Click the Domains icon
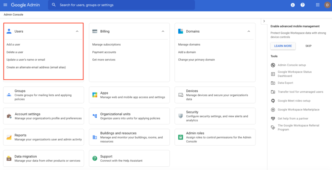The image size is (332, 170). (x=180, y=31)
